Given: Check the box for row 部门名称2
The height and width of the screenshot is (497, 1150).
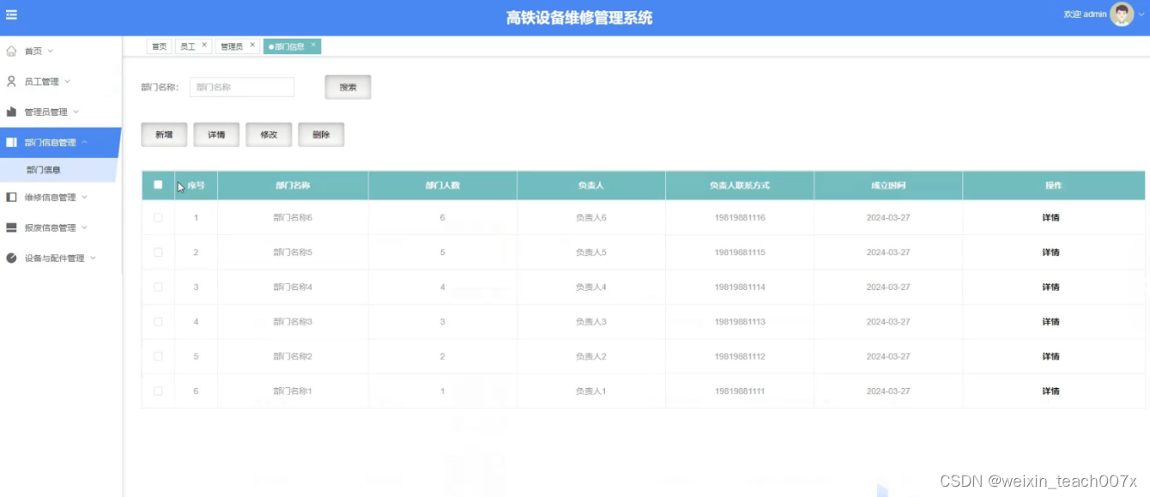Looking at the screenshot, I should pyautogui.click(x=158, y=356).
